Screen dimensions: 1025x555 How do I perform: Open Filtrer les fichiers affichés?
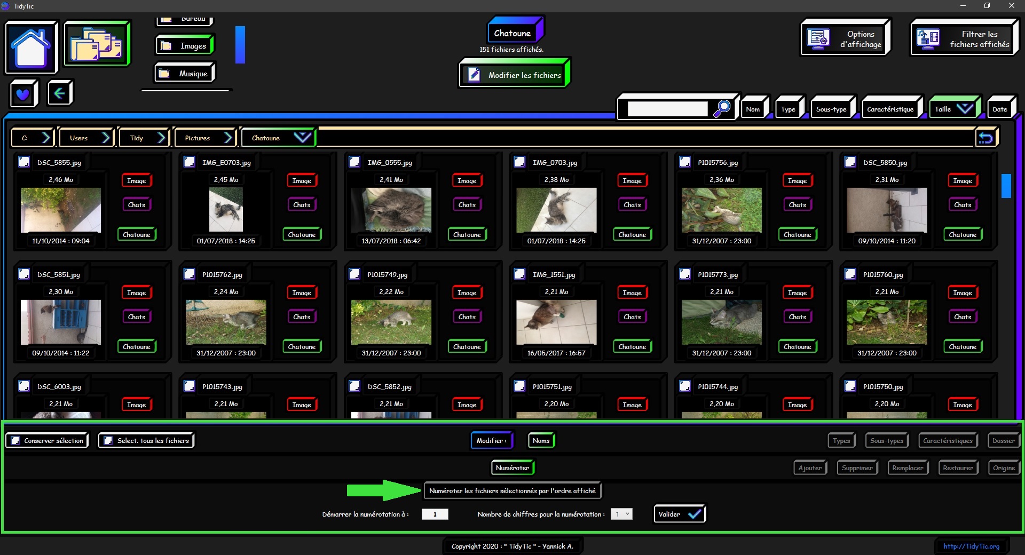click(x=964, y=38)
